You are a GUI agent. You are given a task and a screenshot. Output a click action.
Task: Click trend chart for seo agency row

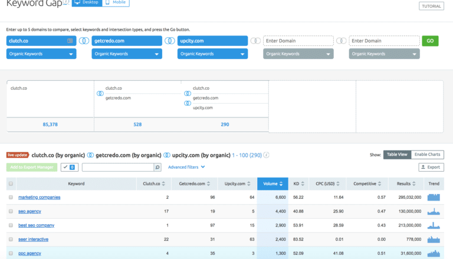434,211
